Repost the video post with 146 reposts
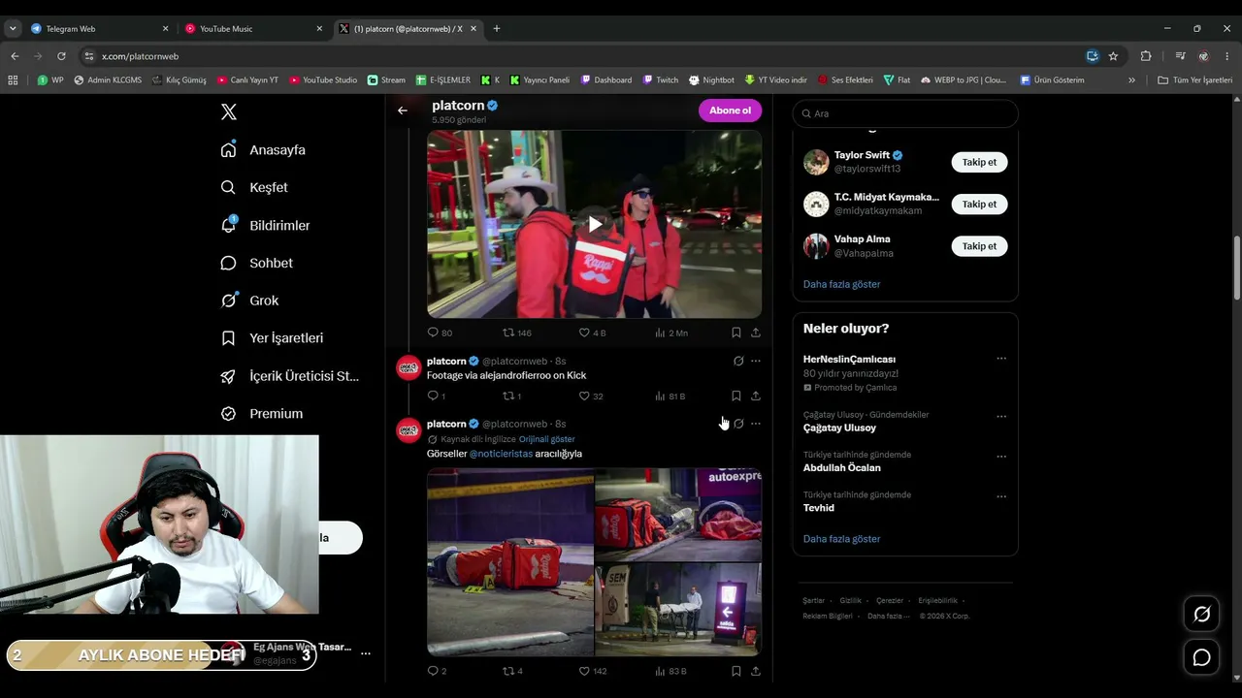Viewport: 1242px width, 698px height. tap(517, 333)
